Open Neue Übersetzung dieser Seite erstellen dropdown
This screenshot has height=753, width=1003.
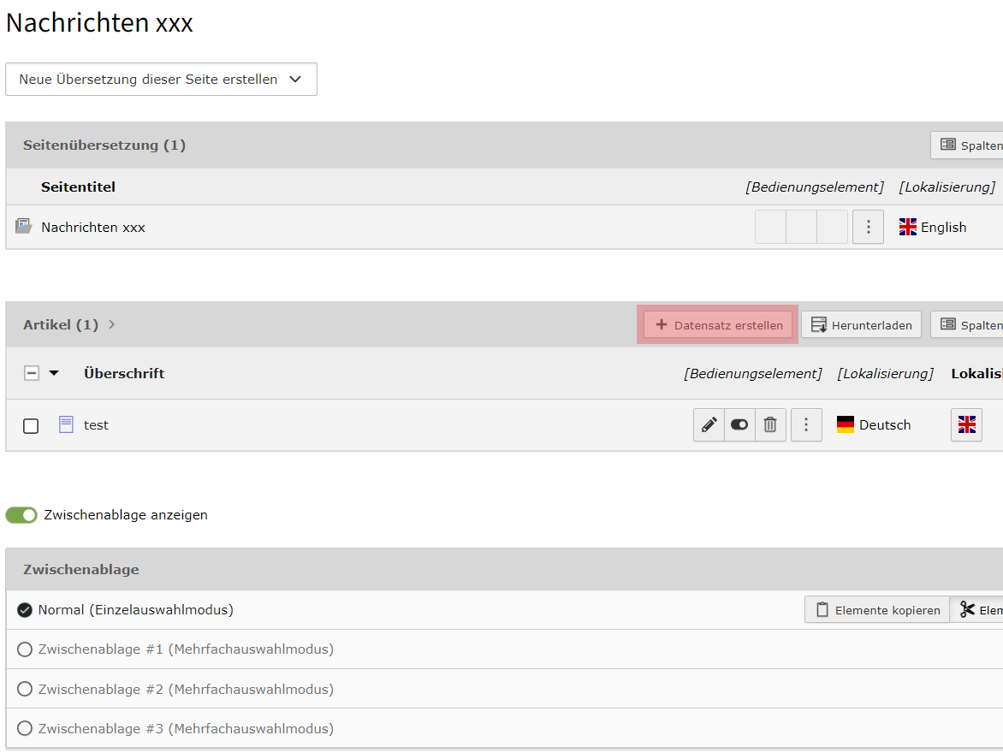(161, 80)
